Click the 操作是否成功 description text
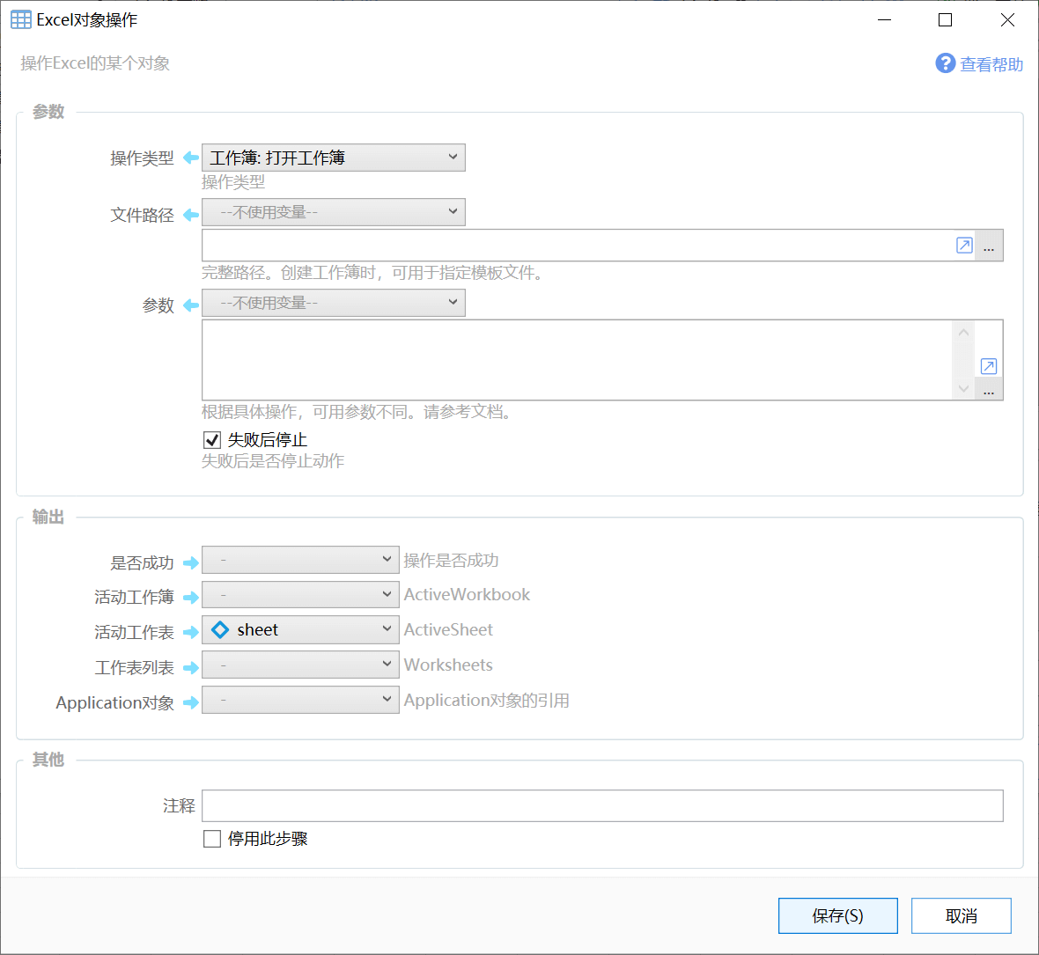 [451, 561]
